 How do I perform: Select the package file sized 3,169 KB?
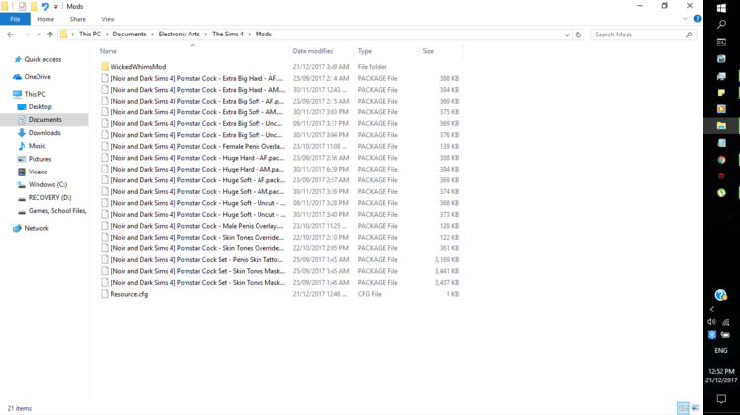pyautogui.click(x=279, y=260)
